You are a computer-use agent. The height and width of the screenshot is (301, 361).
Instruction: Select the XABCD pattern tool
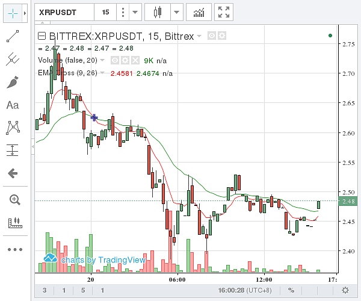pos(13,128)
